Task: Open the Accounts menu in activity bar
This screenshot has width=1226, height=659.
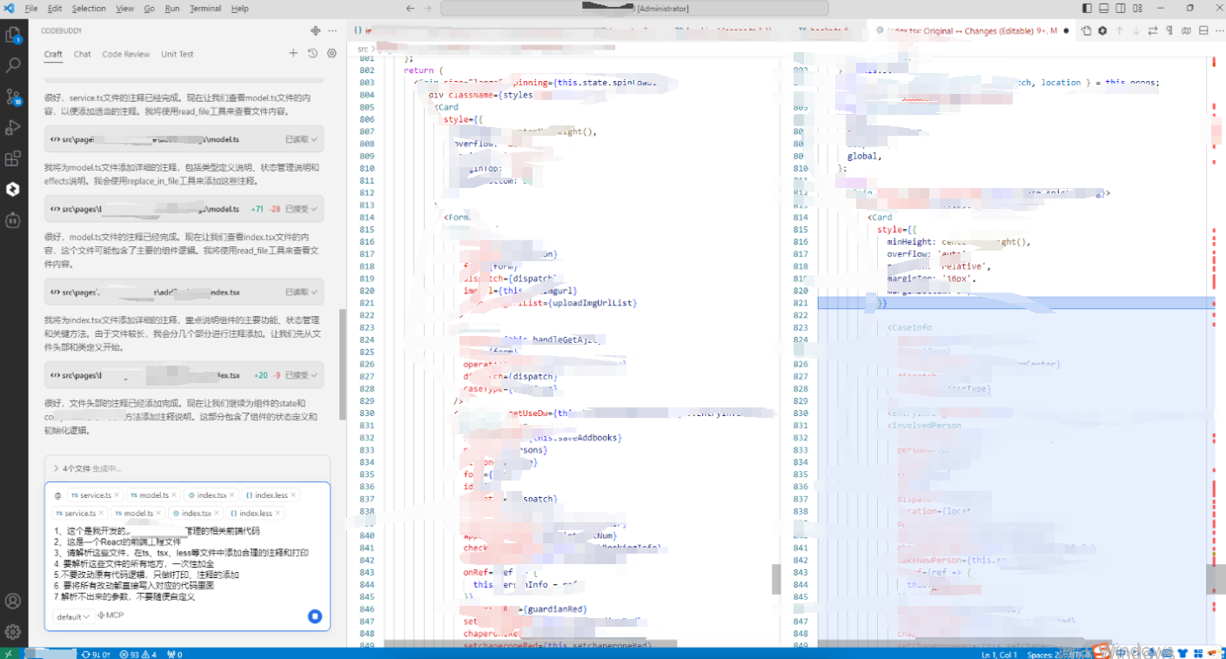Action: pyautogui.click(x=13, y=601)
